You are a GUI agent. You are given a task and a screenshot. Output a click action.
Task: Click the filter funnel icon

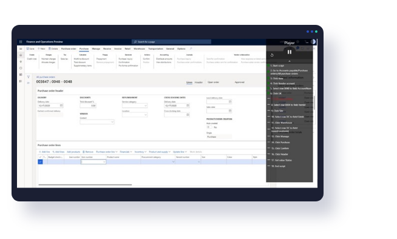(29, 77)
